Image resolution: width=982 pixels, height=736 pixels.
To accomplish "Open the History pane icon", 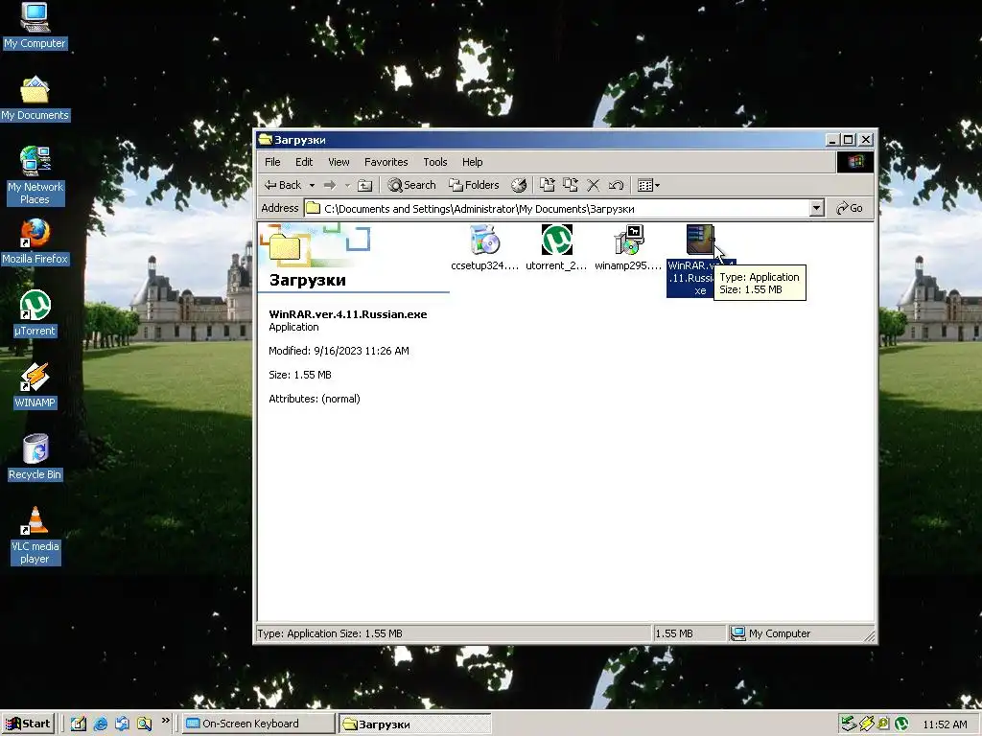I will (519, 185).
